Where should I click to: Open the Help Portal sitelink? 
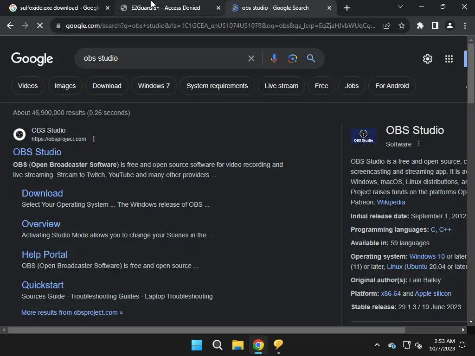(45, 254)
